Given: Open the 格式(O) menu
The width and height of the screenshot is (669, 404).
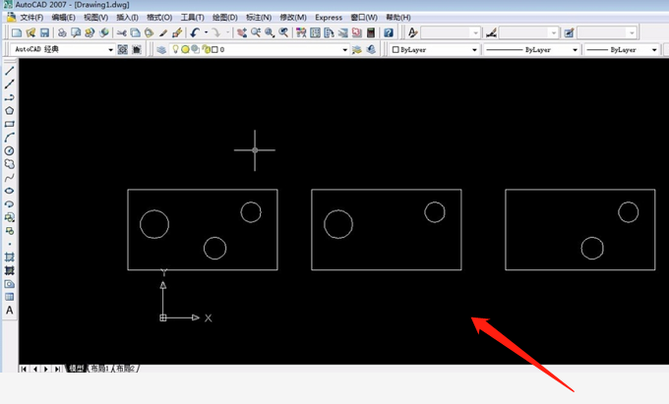Looking at the screenshot, I should coord(159,18).
